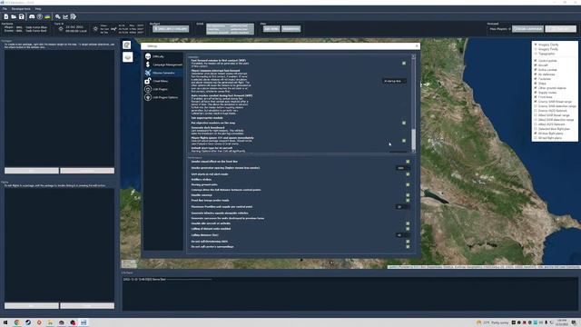This screenshot has height=327, width=581.
Task: Click the Settings vertical scrollbar thumb
Action: coord(414,139)
